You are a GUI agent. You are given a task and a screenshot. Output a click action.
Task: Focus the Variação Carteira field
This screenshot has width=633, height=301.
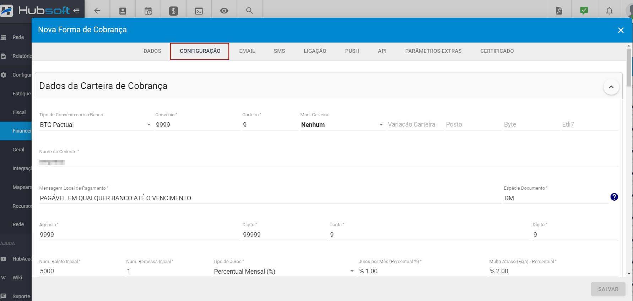(415, 125)
